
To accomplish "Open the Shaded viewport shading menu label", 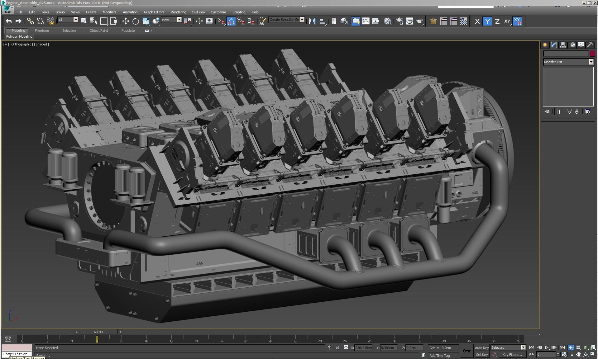I will coord(41,44).
